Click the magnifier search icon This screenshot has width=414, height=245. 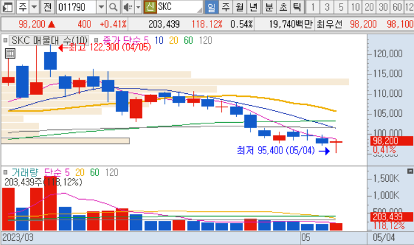[113, 7]
